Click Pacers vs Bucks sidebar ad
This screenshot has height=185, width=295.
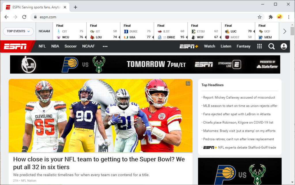pos(240,171)
